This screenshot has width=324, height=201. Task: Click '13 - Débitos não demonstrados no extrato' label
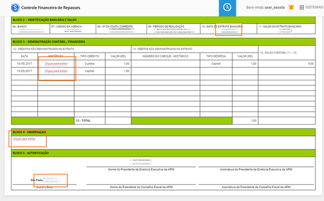pos(162,49)
